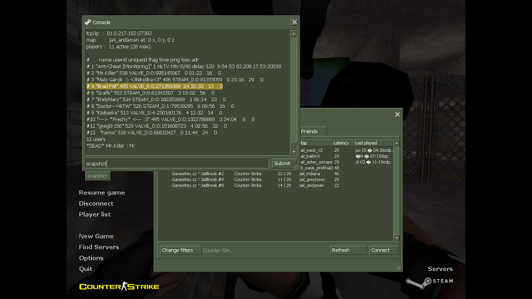Open the Player list
This screenshot has height=299, width=532.
94,214
